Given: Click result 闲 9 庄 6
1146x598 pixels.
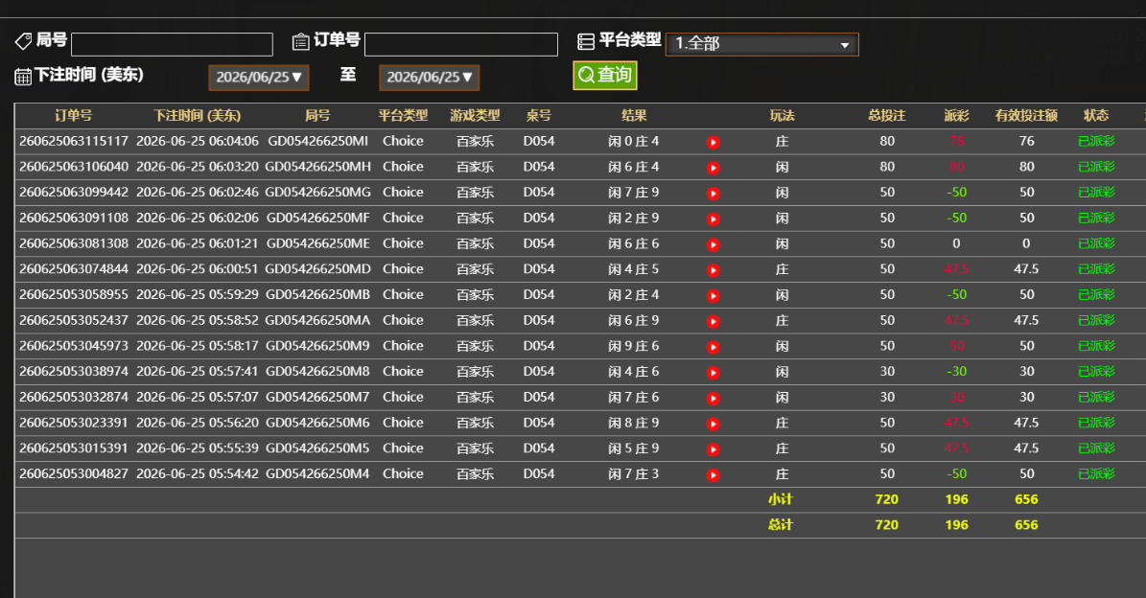Looking at the screenshot, I should pos(634,345).
